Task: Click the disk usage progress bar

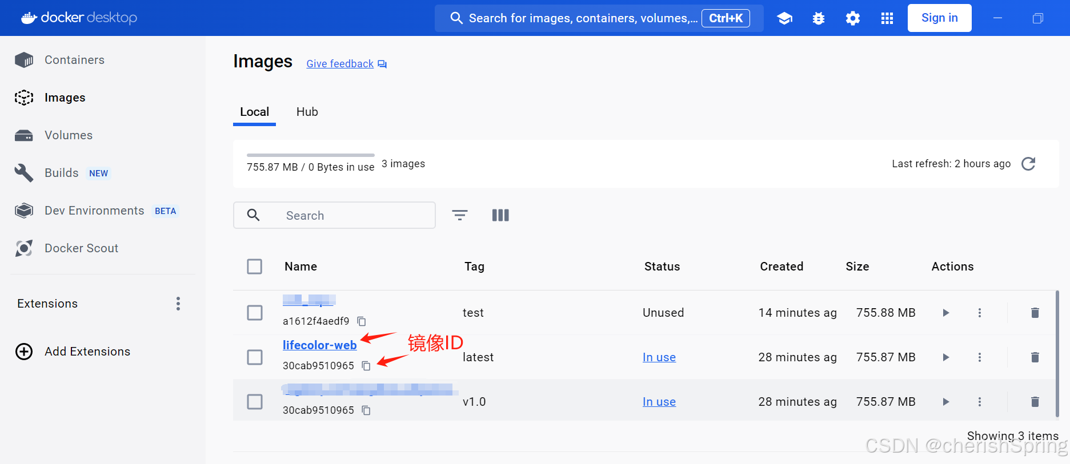Action: tap(311, 155)
